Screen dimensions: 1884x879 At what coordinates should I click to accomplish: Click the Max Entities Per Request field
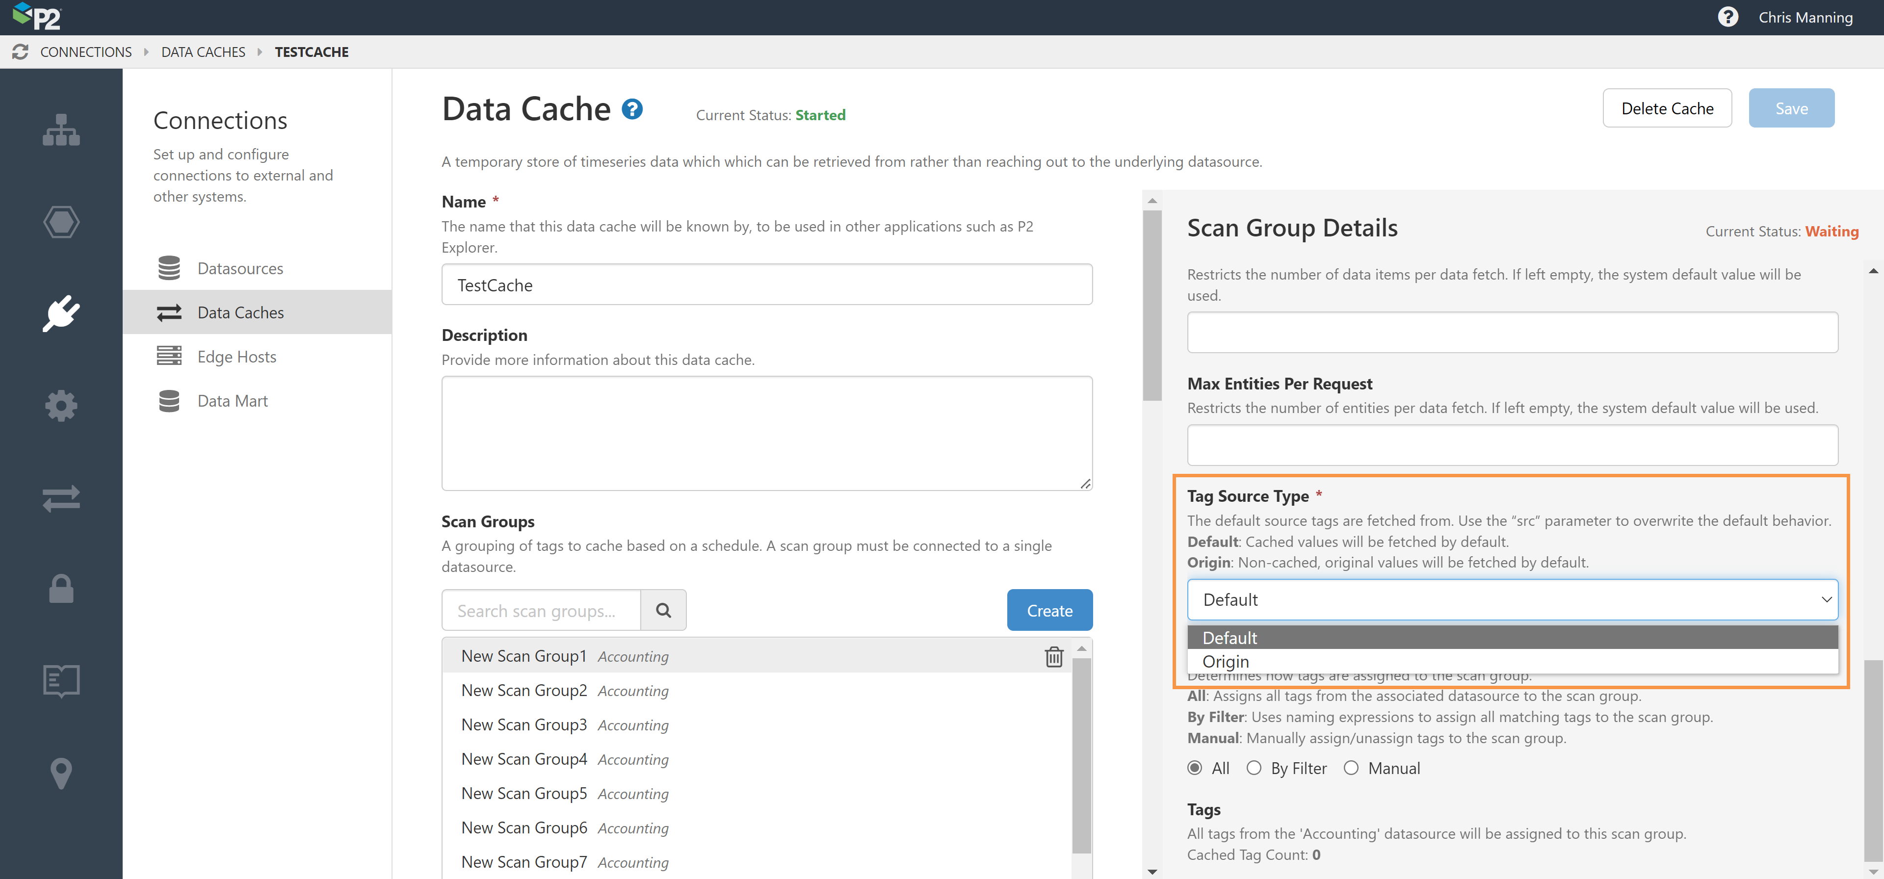click(x=1512, y=444)
